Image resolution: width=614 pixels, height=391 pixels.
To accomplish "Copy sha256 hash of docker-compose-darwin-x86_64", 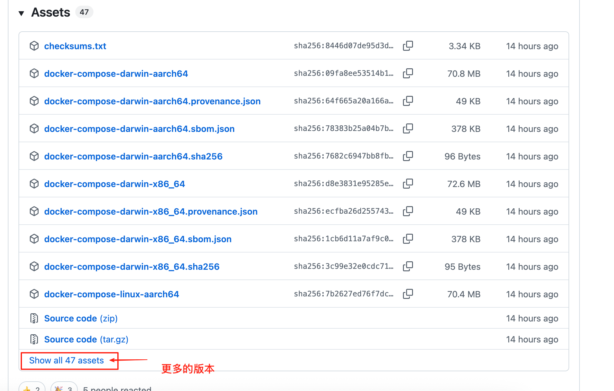I will [408, 184].
